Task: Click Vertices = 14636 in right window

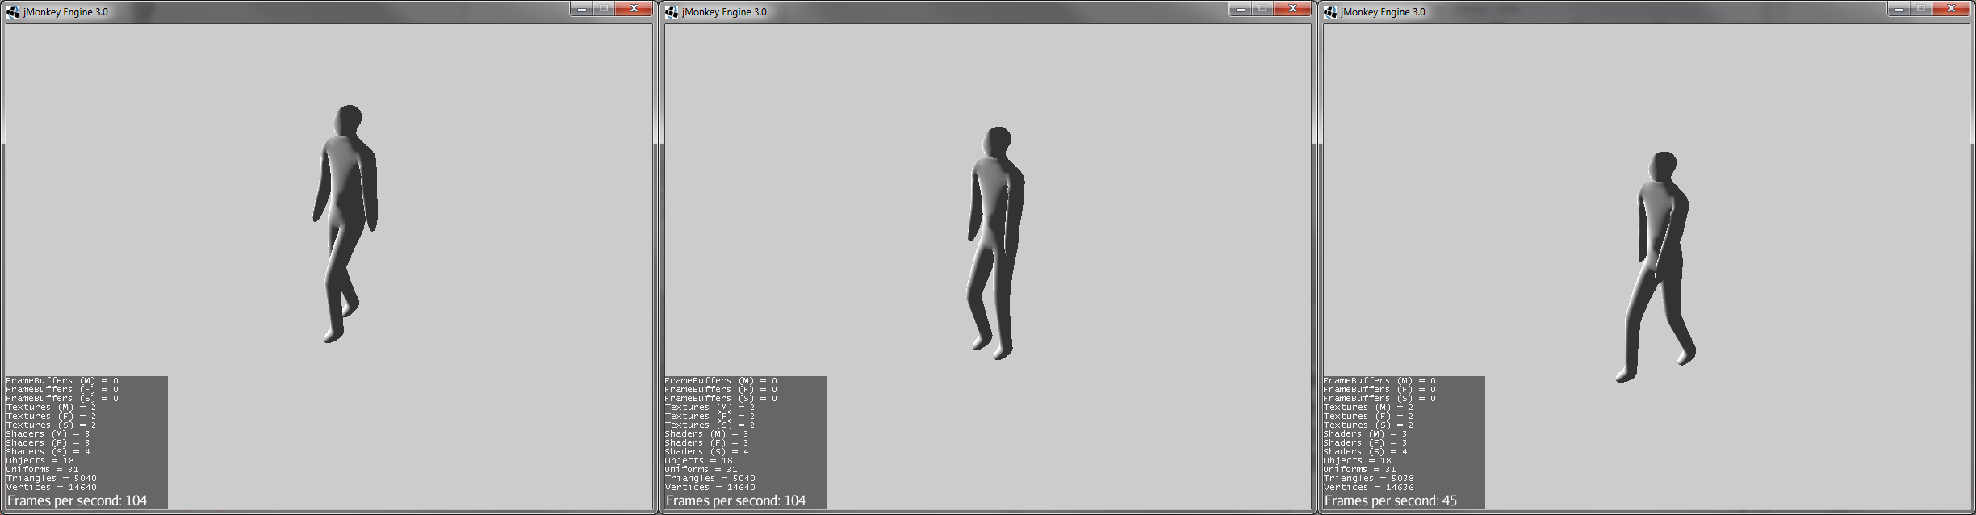Action: click(x=1368, y=488)
